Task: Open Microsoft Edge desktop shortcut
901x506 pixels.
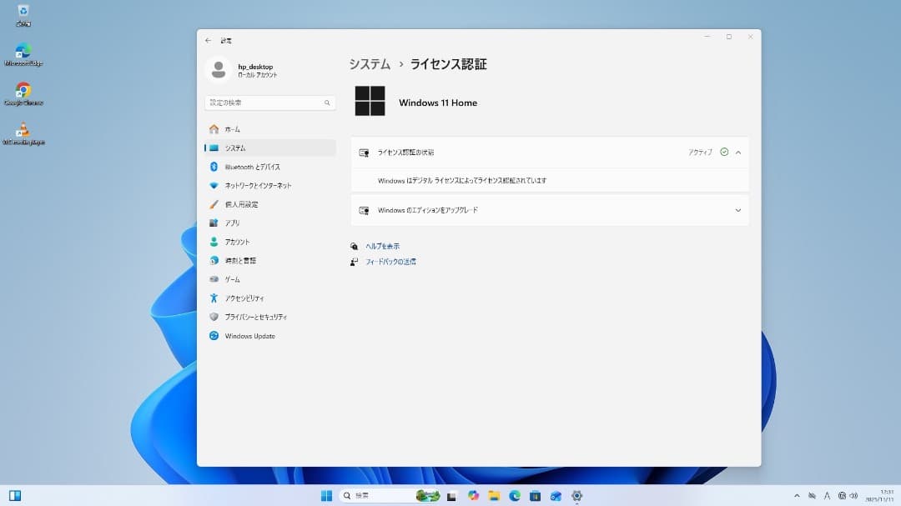Action: pos(23,54)
